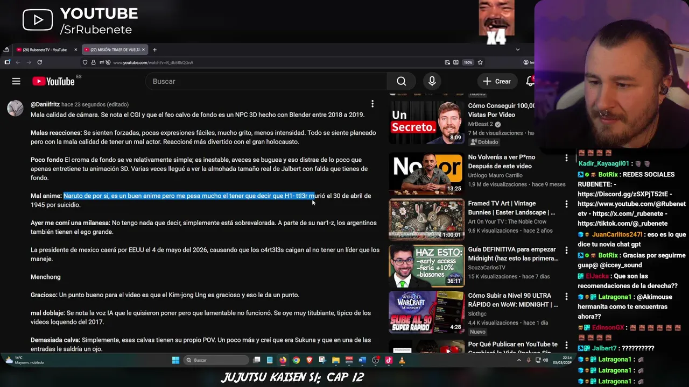Focus the Windows taskbar Buscar box

click(x=216, y=360)
